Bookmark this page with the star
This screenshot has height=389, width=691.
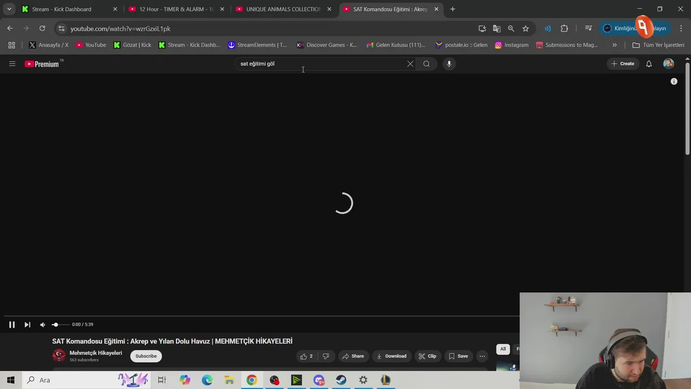[x=525, y=29]
